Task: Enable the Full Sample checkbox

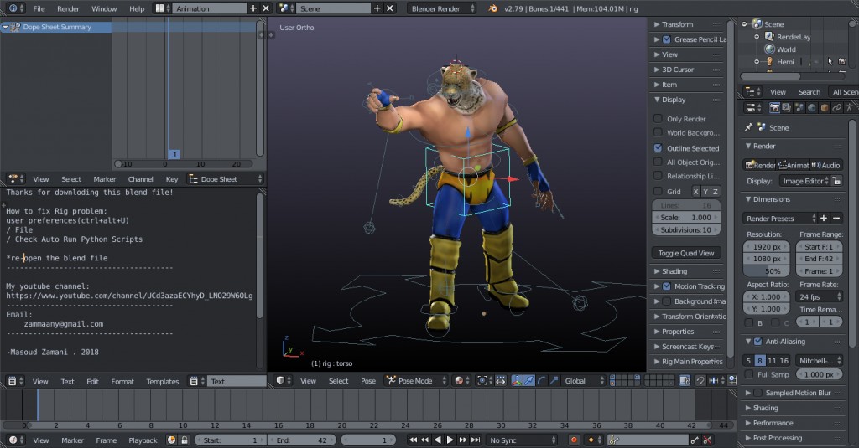Action: 749,374
